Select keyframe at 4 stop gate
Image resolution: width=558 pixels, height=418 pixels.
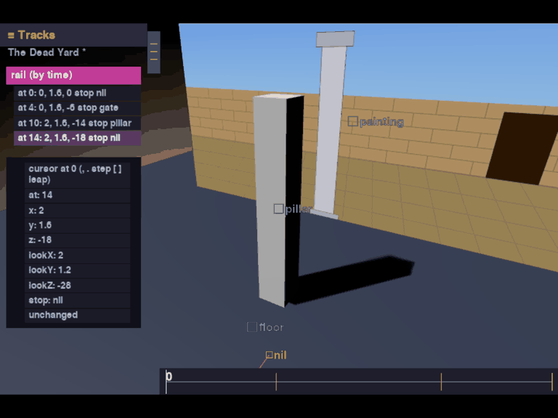(77, 108)
